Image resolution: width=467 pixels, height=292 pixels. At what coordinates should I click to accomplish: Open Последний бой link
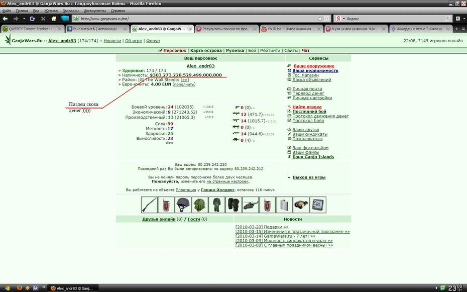(x=309, y=112)
